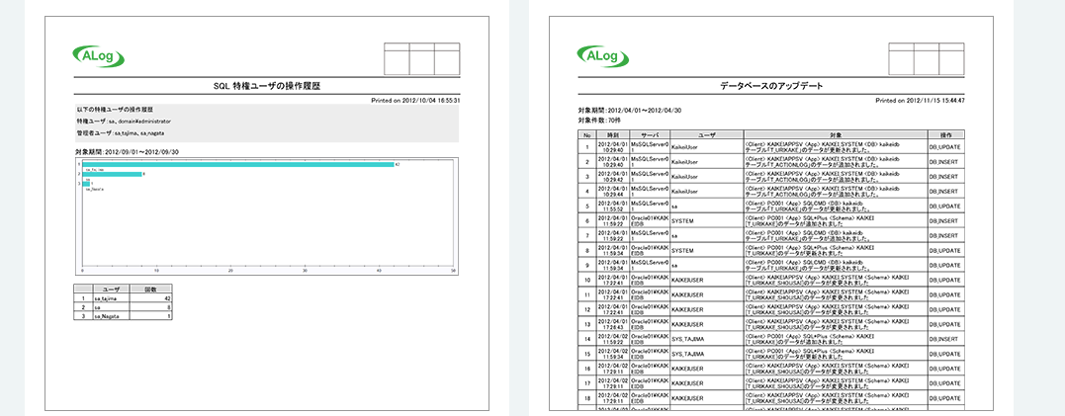
Task: Click 'KAIKEIUSER' in row 10
Action: click(x=686, y=280)
